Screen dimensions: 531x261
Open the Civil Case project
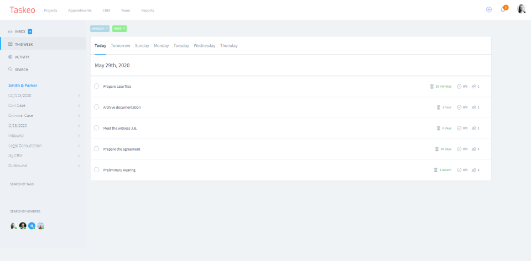point(17,106)
